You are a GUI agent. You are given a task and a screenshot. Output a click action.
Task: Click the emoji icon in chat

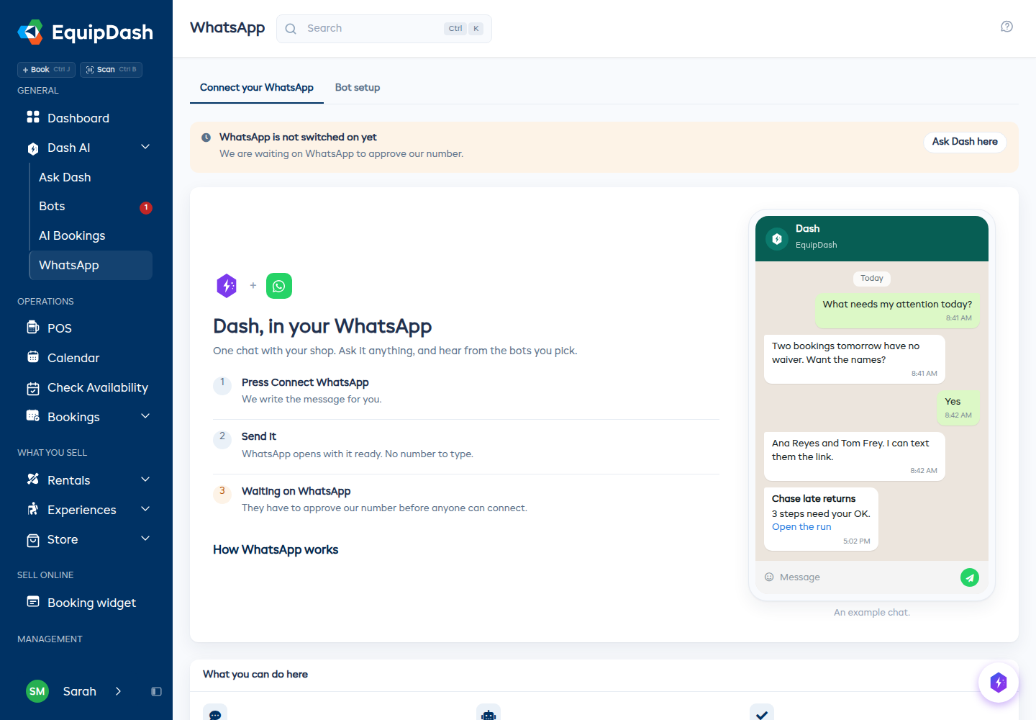(769, 577)
